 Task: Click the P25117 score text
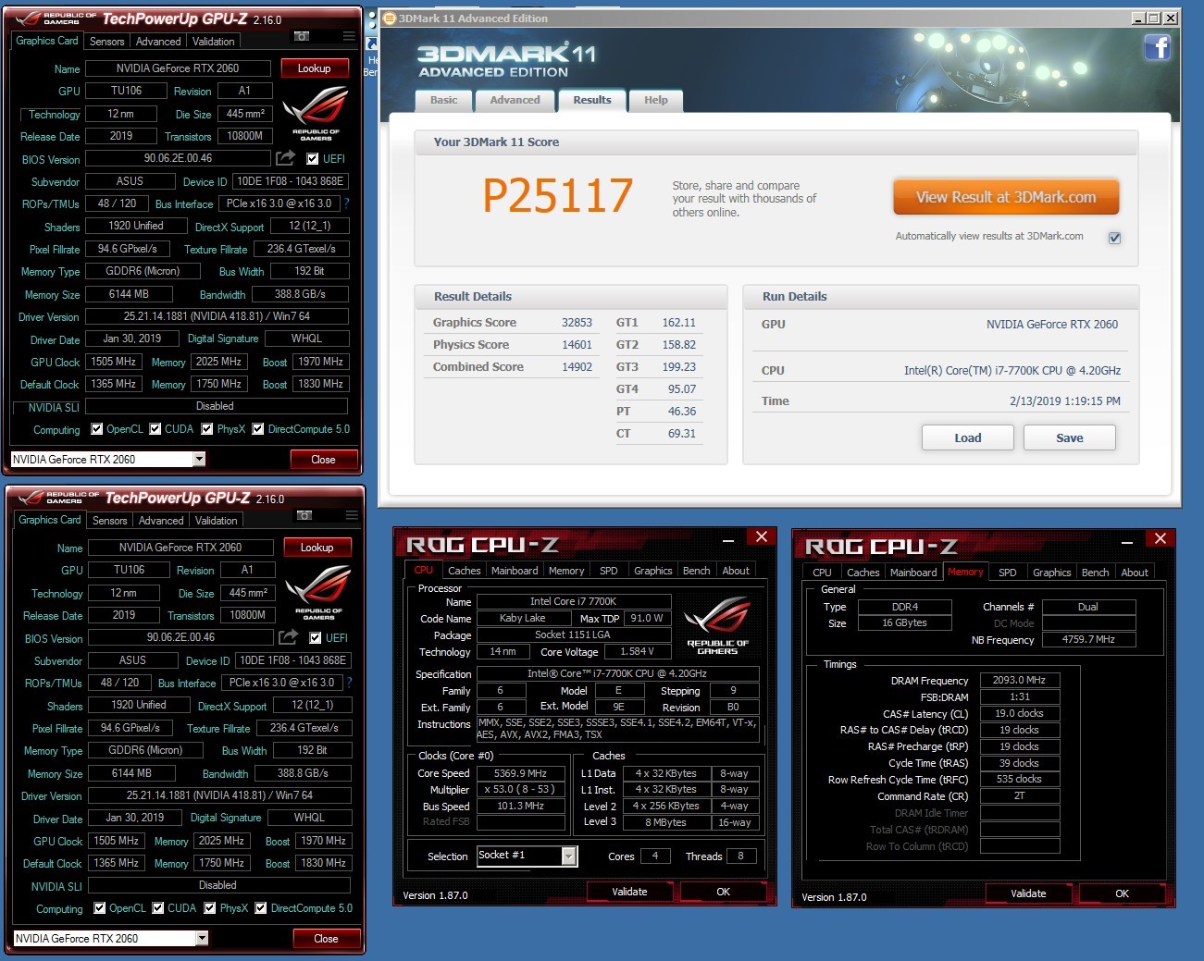(557, 196)
